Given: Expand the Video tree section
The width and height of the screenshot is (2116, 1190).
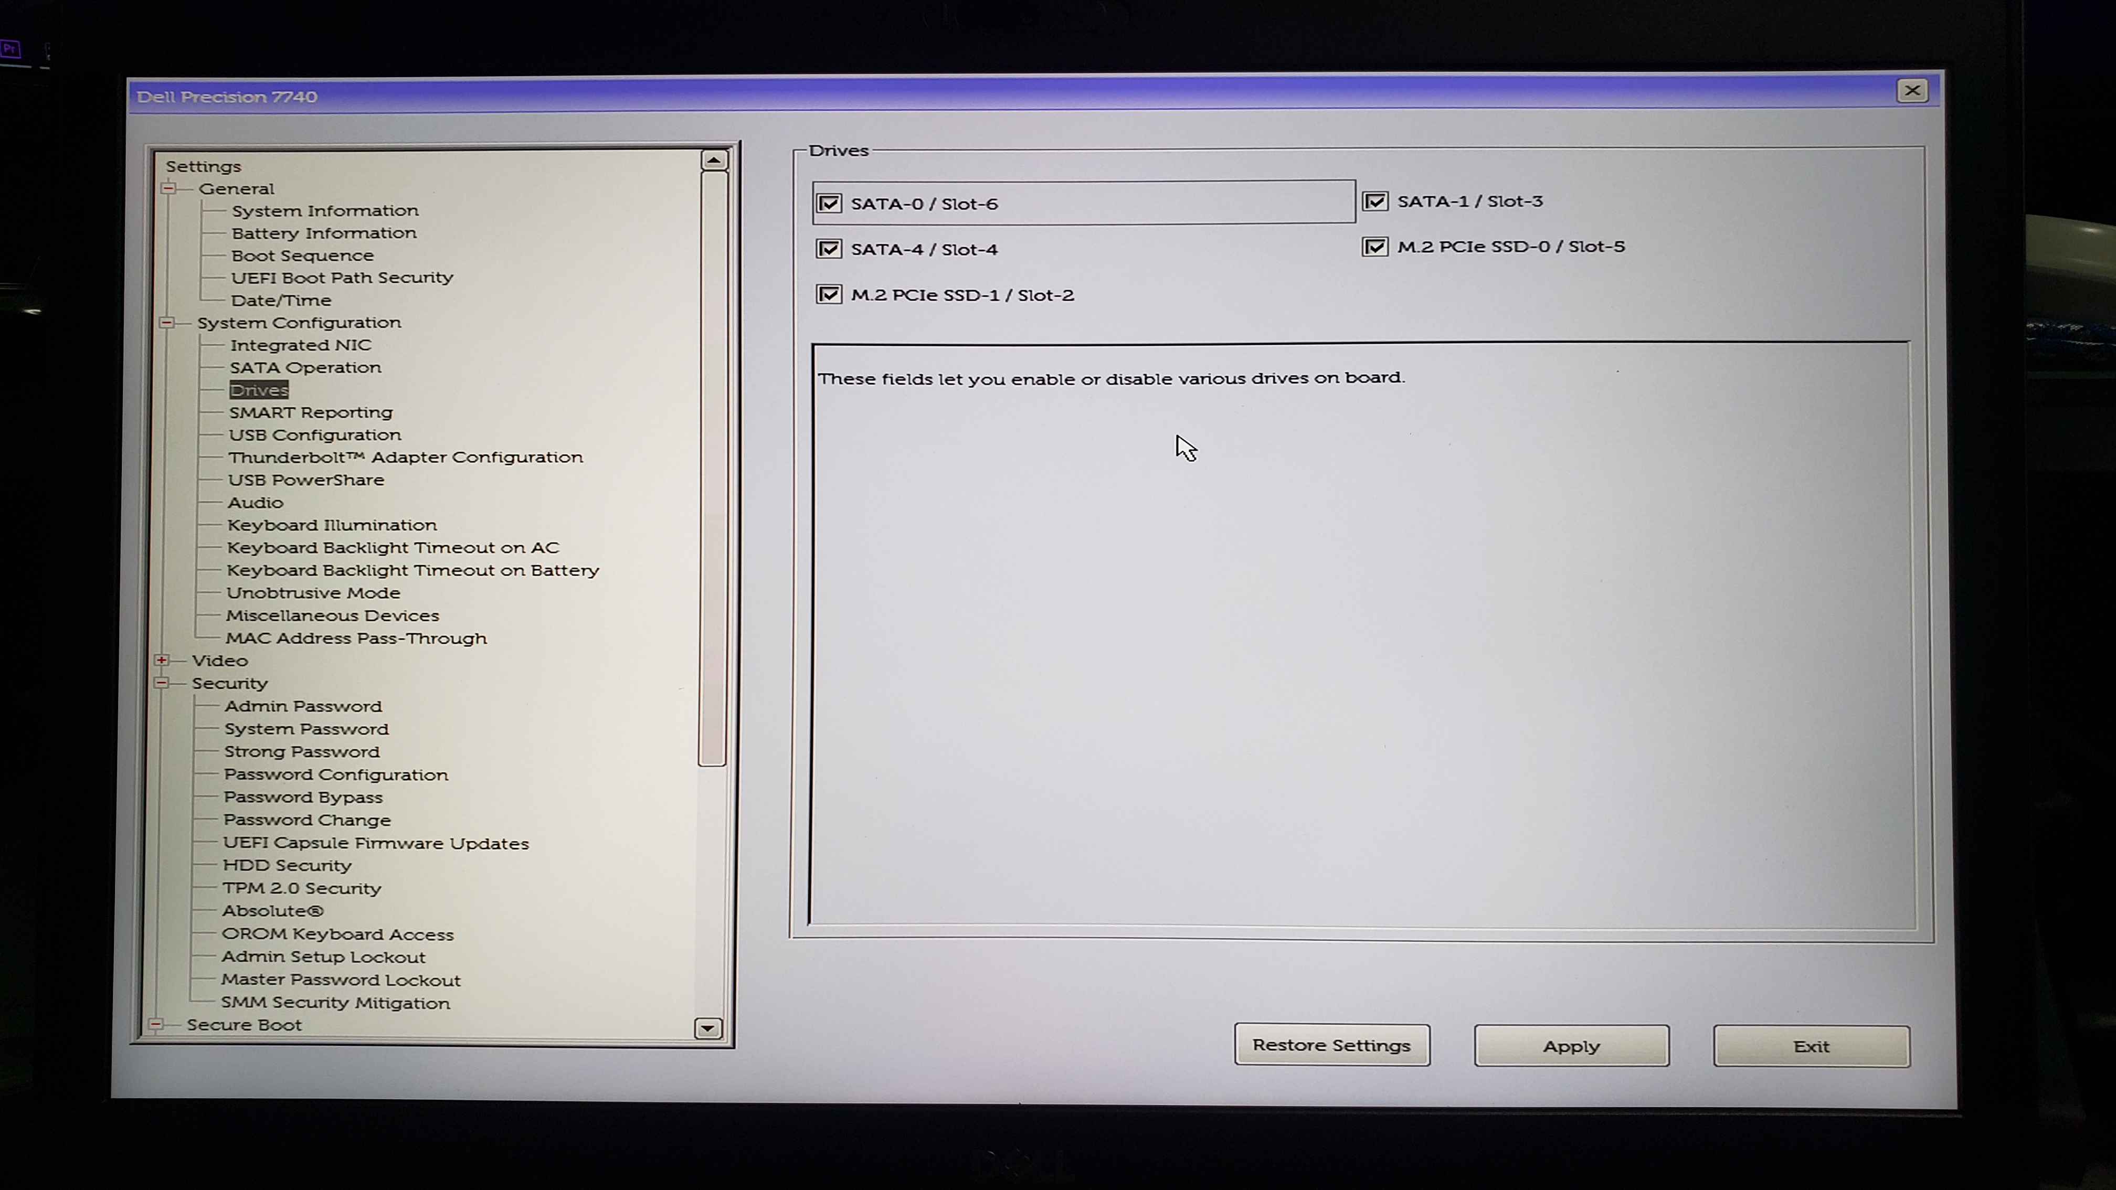Looking at the screenshot, I should 162,660.
